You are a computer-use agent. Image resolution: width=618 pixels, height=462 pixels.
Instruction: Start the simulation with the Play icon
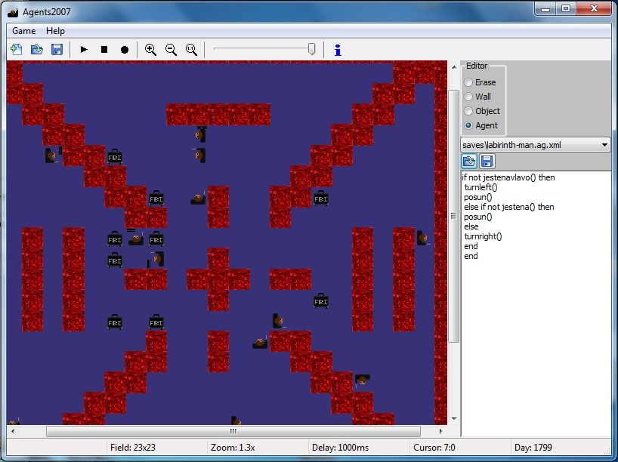click(83, 49)
